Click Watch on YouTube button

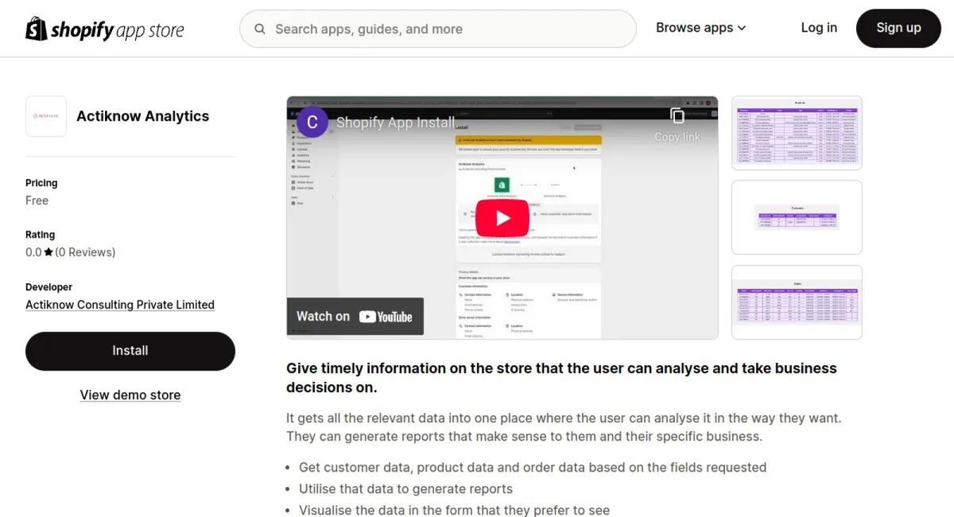[355, 317]
